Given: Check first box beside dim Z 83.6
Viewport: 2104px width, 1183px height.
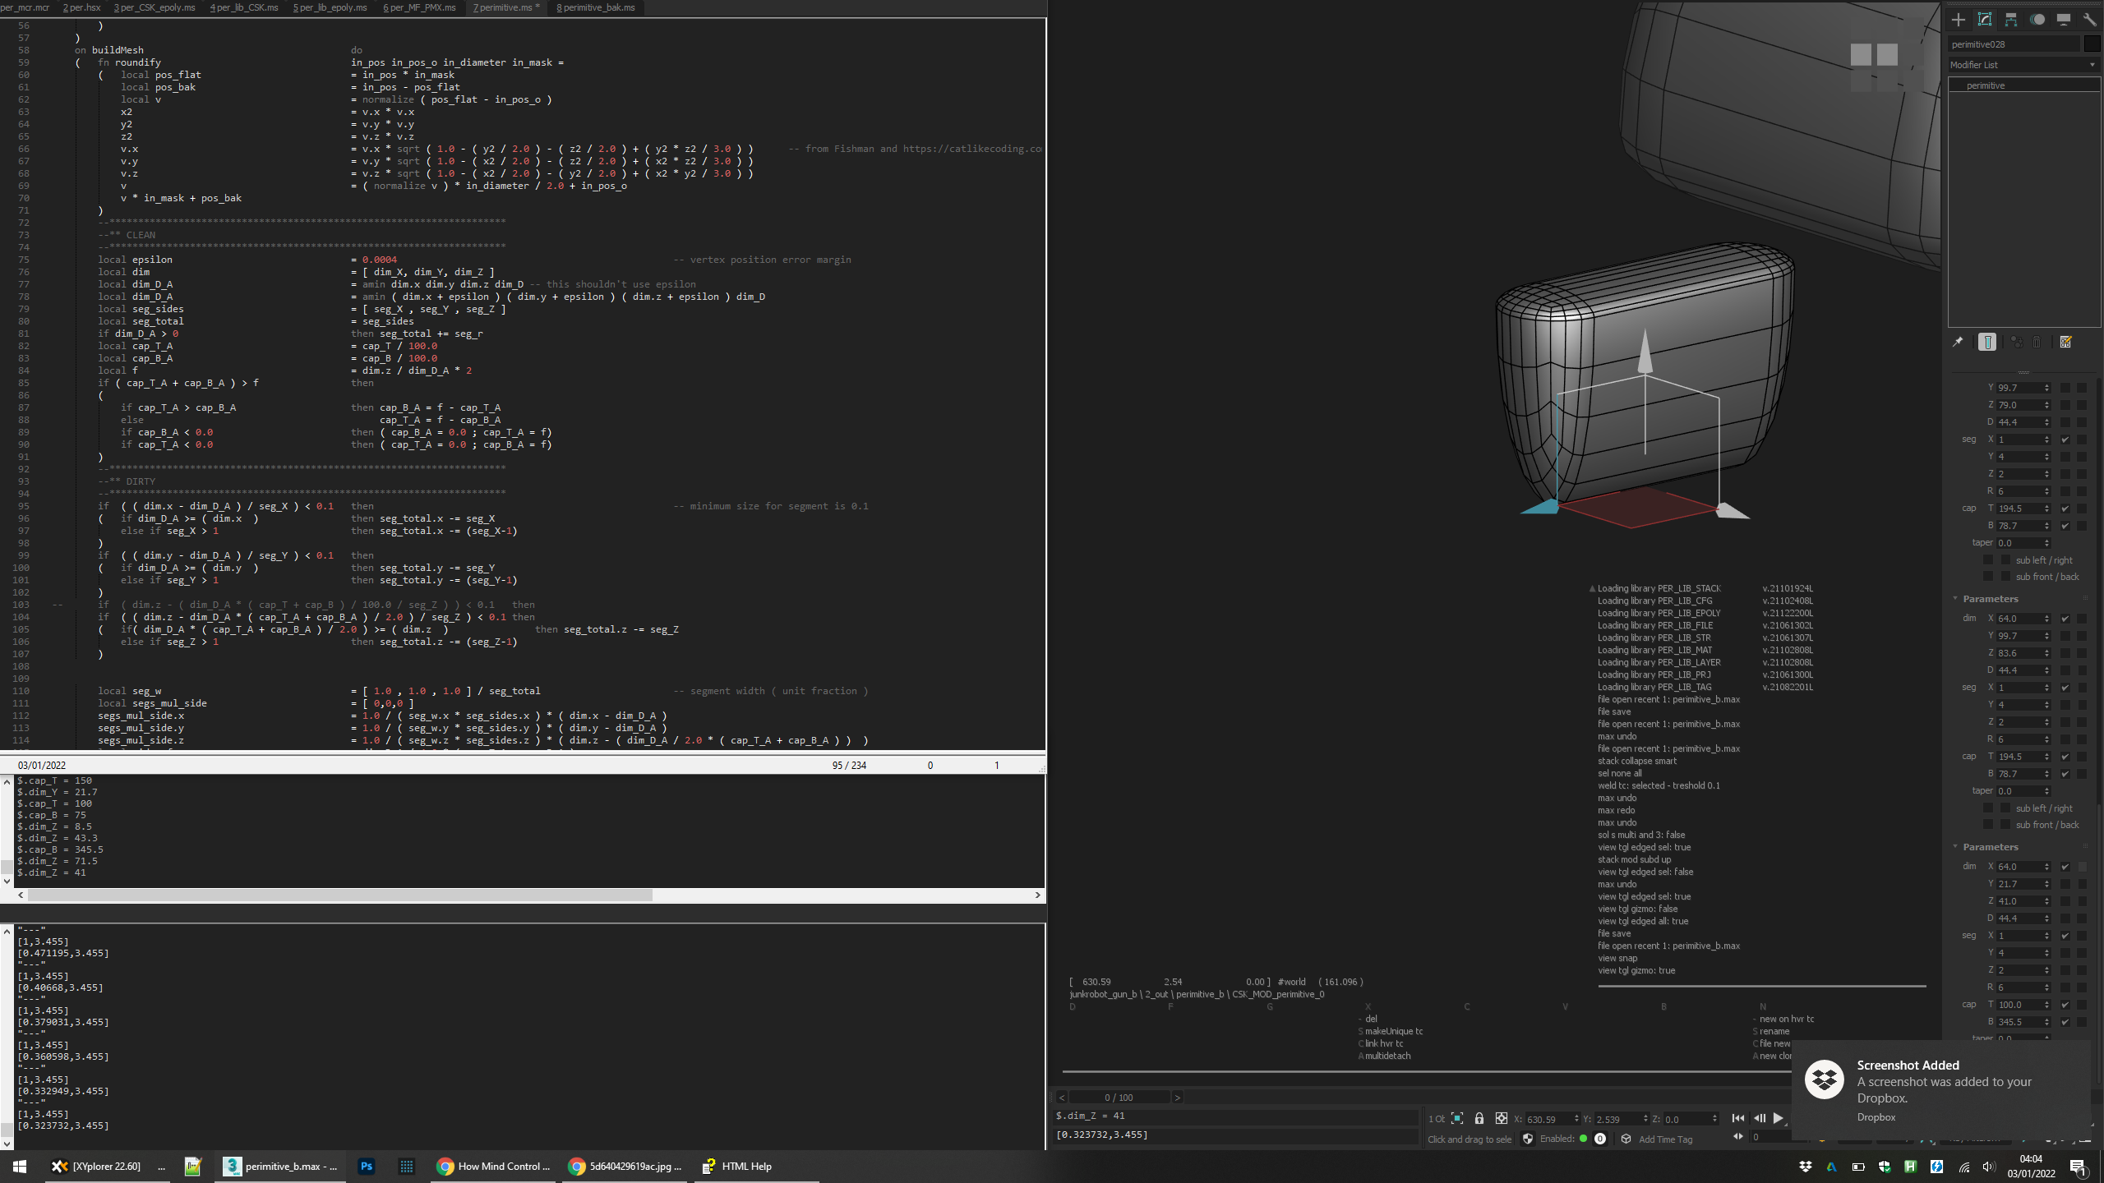Looking at the screenshot, I should tap(2065, 653).
